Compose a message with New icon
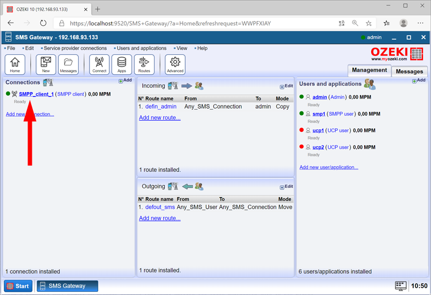Image resolution: width=431 pixels, height=295 pixels. pos(46,65)
